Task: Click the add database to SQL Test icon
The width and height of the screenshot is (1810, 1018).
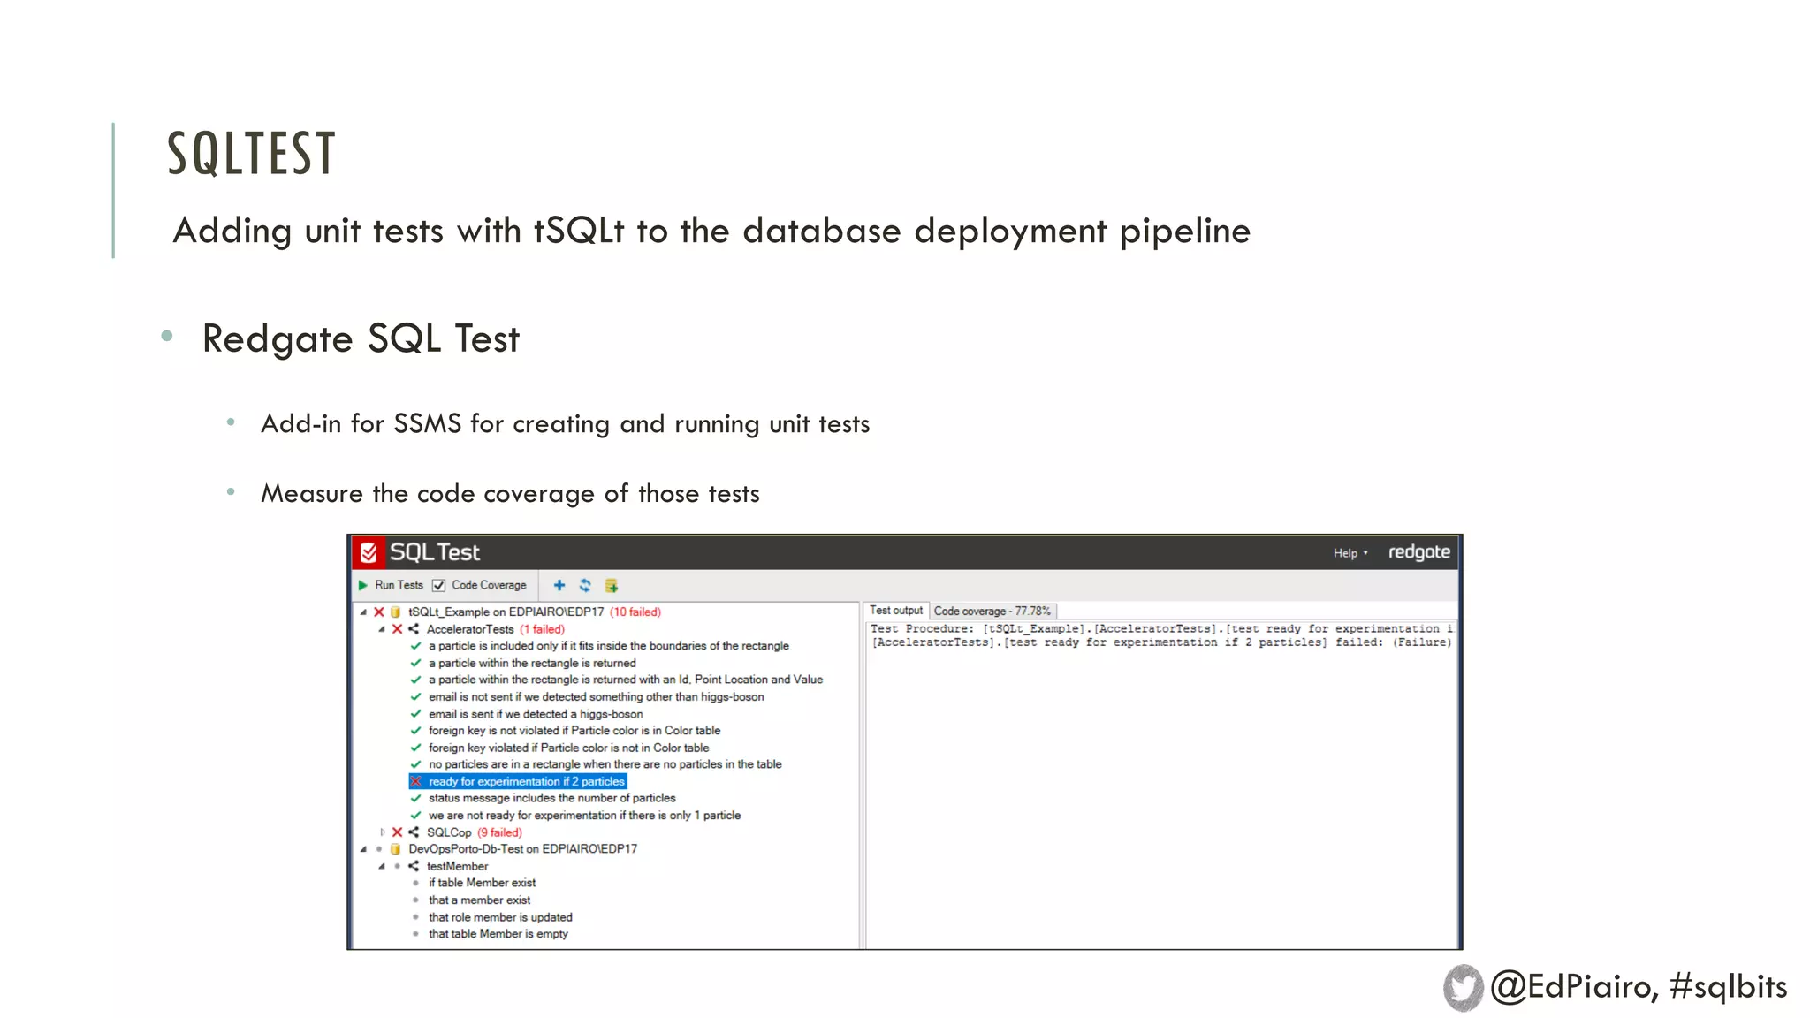Action: click(611, 585)
